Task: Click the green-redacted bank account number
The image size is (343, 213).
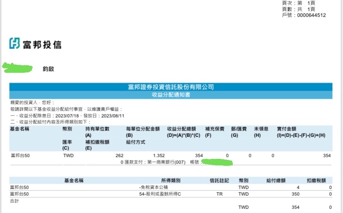Action: click(x=217, y=162)
